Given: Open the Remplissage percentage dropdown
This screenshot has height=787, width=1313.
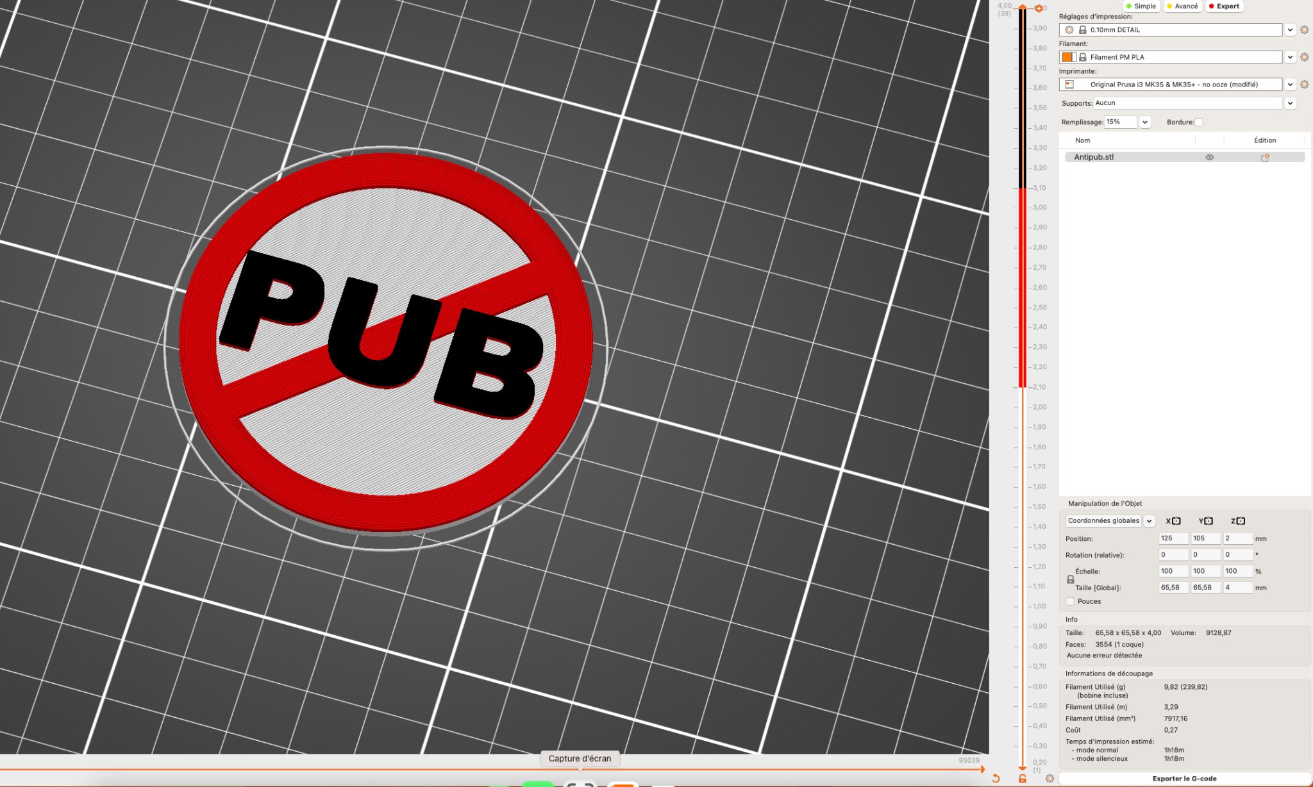Looking at the screenshot, I should point(1145,122).
